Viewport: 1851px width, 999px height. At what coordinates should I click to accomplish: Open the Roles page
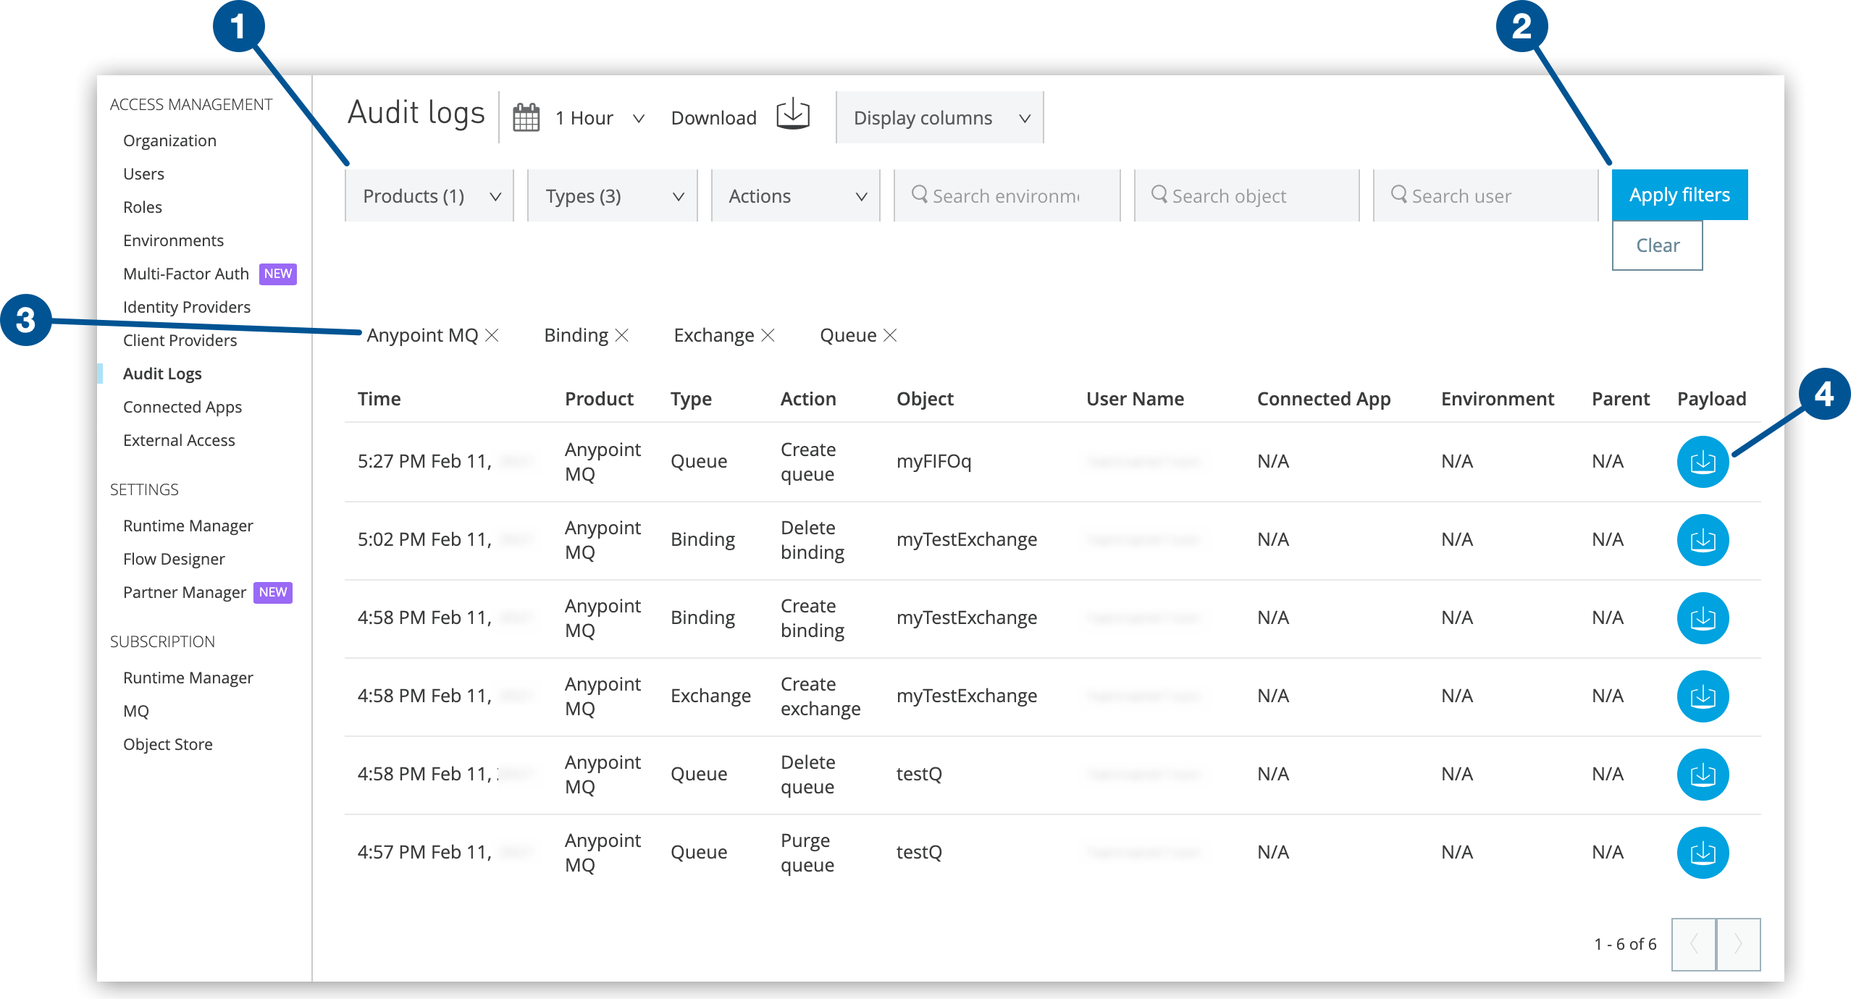[x=143, y=207]
